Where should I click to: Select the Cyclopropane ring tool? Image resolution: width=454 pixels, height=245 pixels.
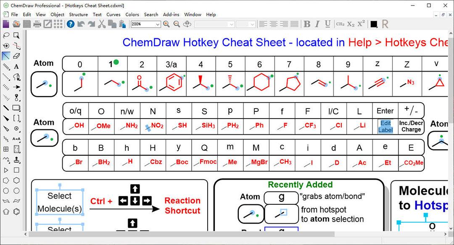6,170
